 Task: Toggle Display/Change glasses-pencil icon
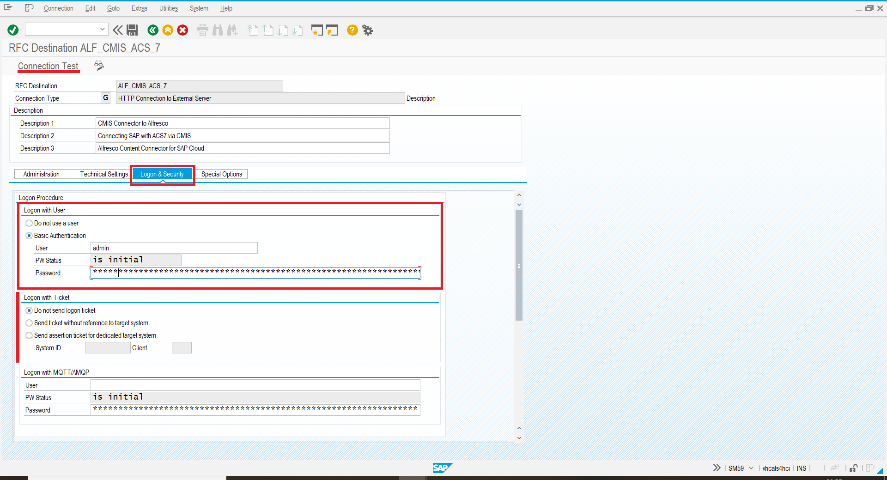99,66
